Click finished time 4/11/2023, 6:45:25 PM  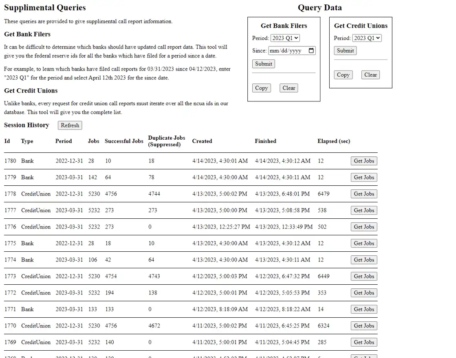(282, 326)
